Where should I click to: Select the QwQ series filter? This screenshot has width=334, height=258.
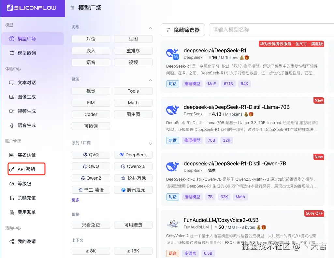point(91,166)
